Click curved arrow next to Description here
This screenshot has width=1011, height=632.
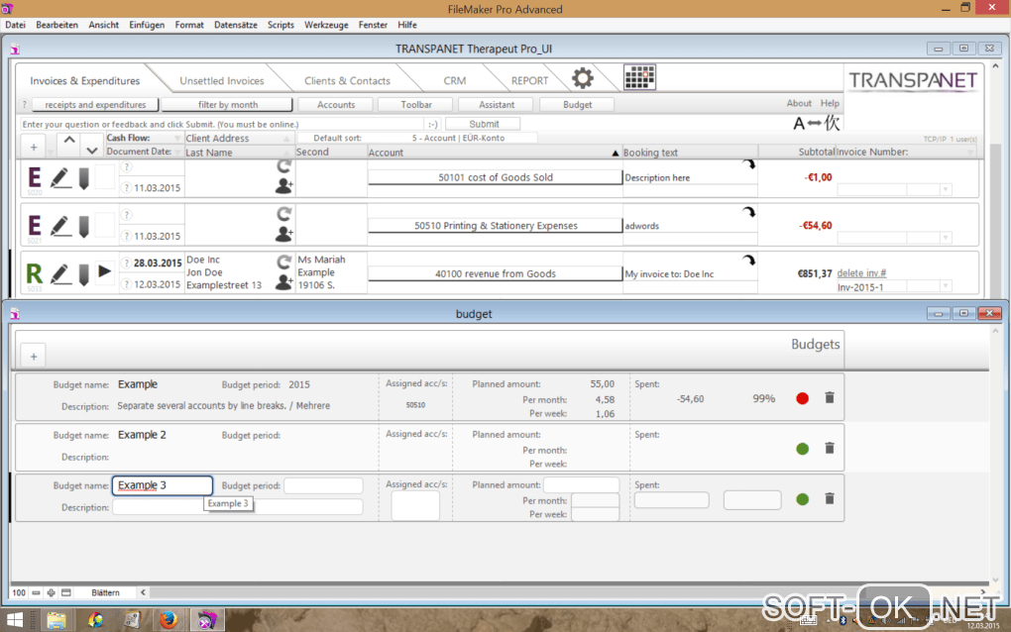coord(748,164)
